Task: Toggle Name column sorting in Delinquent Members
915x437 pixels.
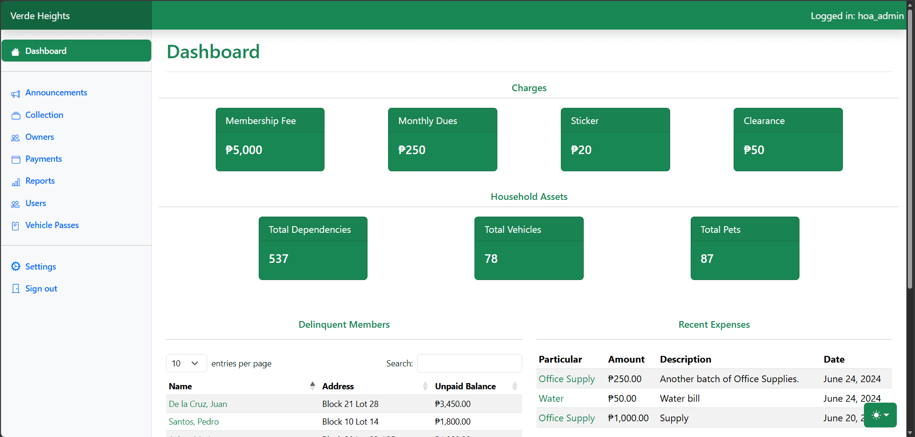Action: coord(313,386)
